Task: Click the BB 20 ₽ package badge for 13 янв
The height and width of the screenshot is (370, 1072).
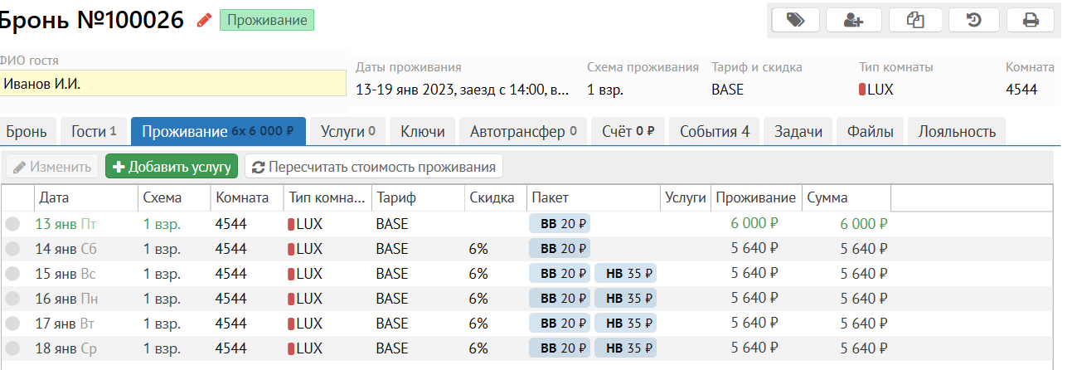Action: tap(560, 223)
